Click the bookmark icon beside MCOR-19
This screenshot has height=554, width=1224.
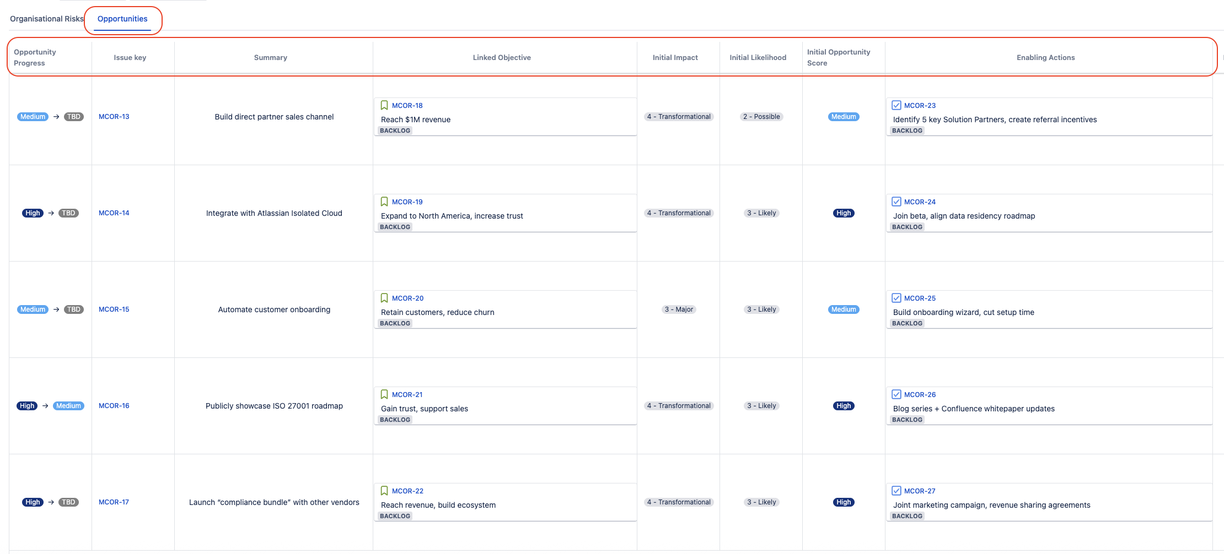[x=384, y=202]
